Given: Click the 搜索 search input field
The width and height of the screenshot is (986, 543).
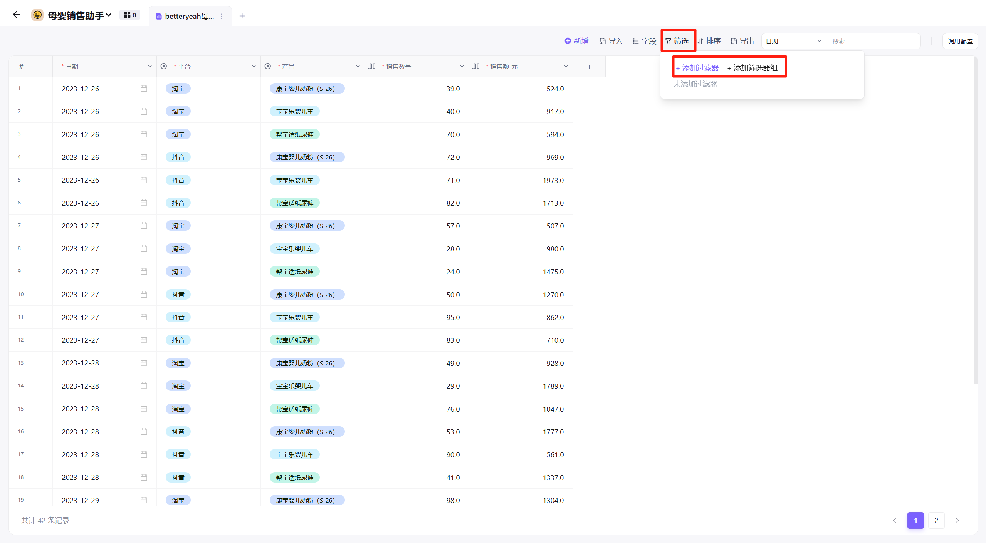Looking at the screenshot, I should 874,41.
